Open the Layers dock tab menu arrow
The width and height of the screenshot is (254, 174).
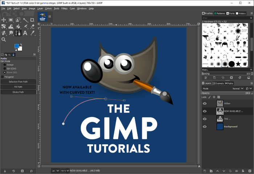(x=251, y=83)
